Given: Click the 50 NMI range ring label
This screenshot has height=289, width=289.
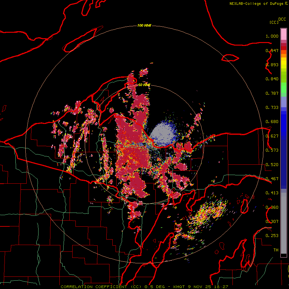Looking at the screenshot, I should pos(144,85).
